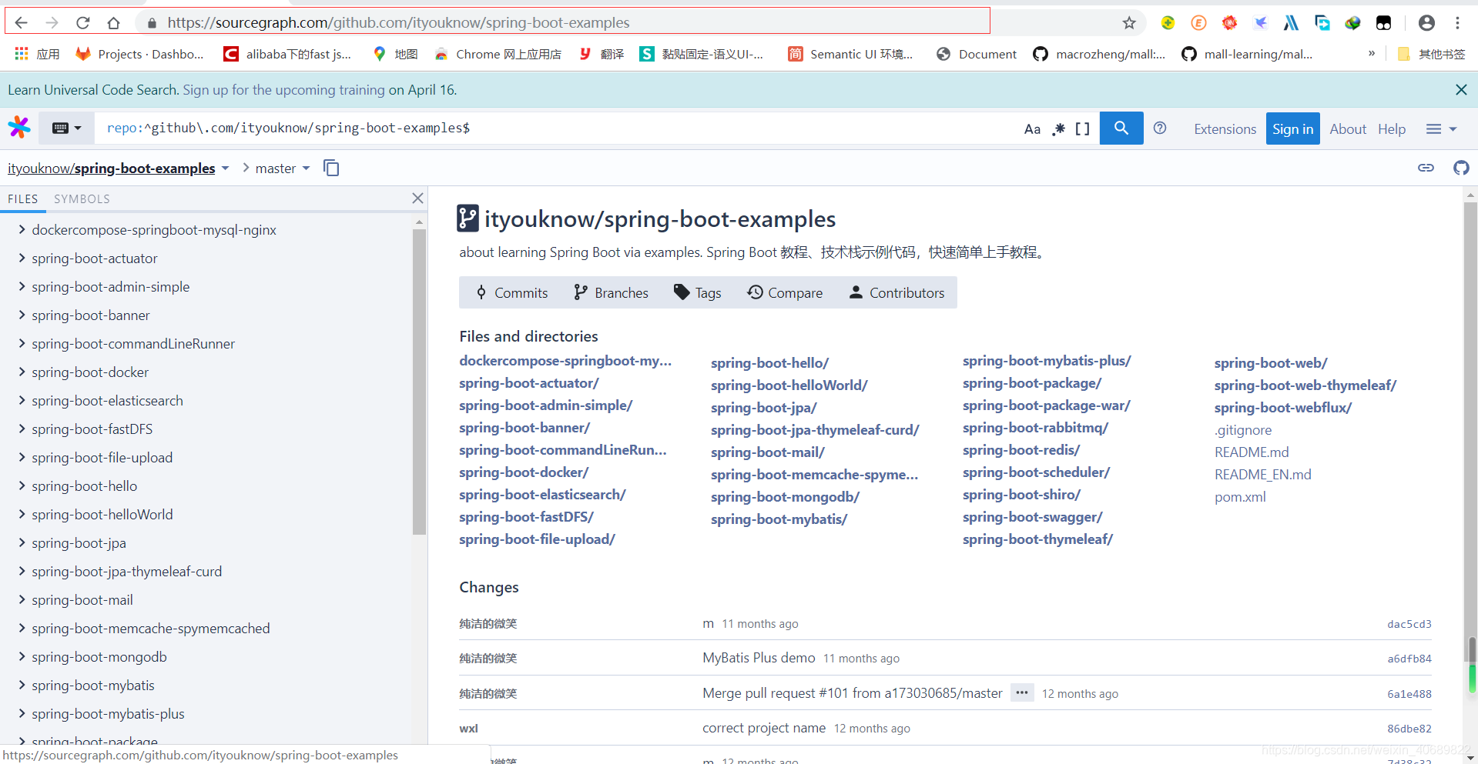View repository on GitHub icon
The image size is (1478, 764).
tap(1461, 168)
